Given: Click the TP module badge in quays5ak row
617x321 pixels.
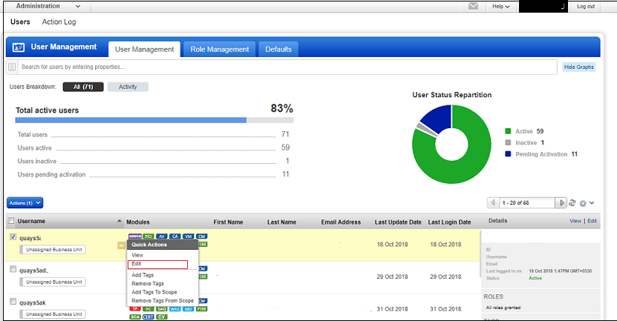Looking at the screenshot, I should click(135, 309).
